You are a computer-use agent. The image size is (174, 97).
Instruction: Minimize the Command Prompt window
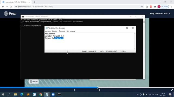pos(130,17)
